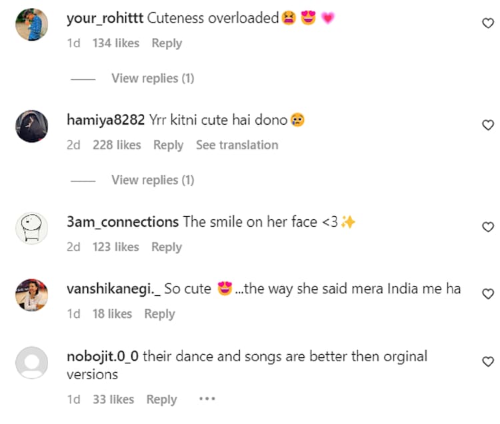
Task: Open nobojit.0_0 username link
Action: 103,356
